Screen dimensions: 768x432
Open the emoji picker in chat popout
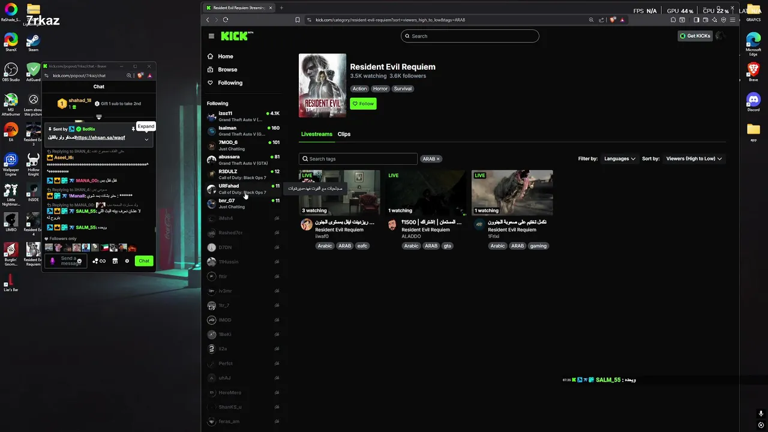(79, 261)
